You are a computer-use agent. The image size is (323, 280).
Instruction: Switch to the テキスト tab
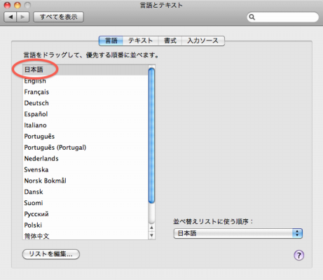point(140,41)
